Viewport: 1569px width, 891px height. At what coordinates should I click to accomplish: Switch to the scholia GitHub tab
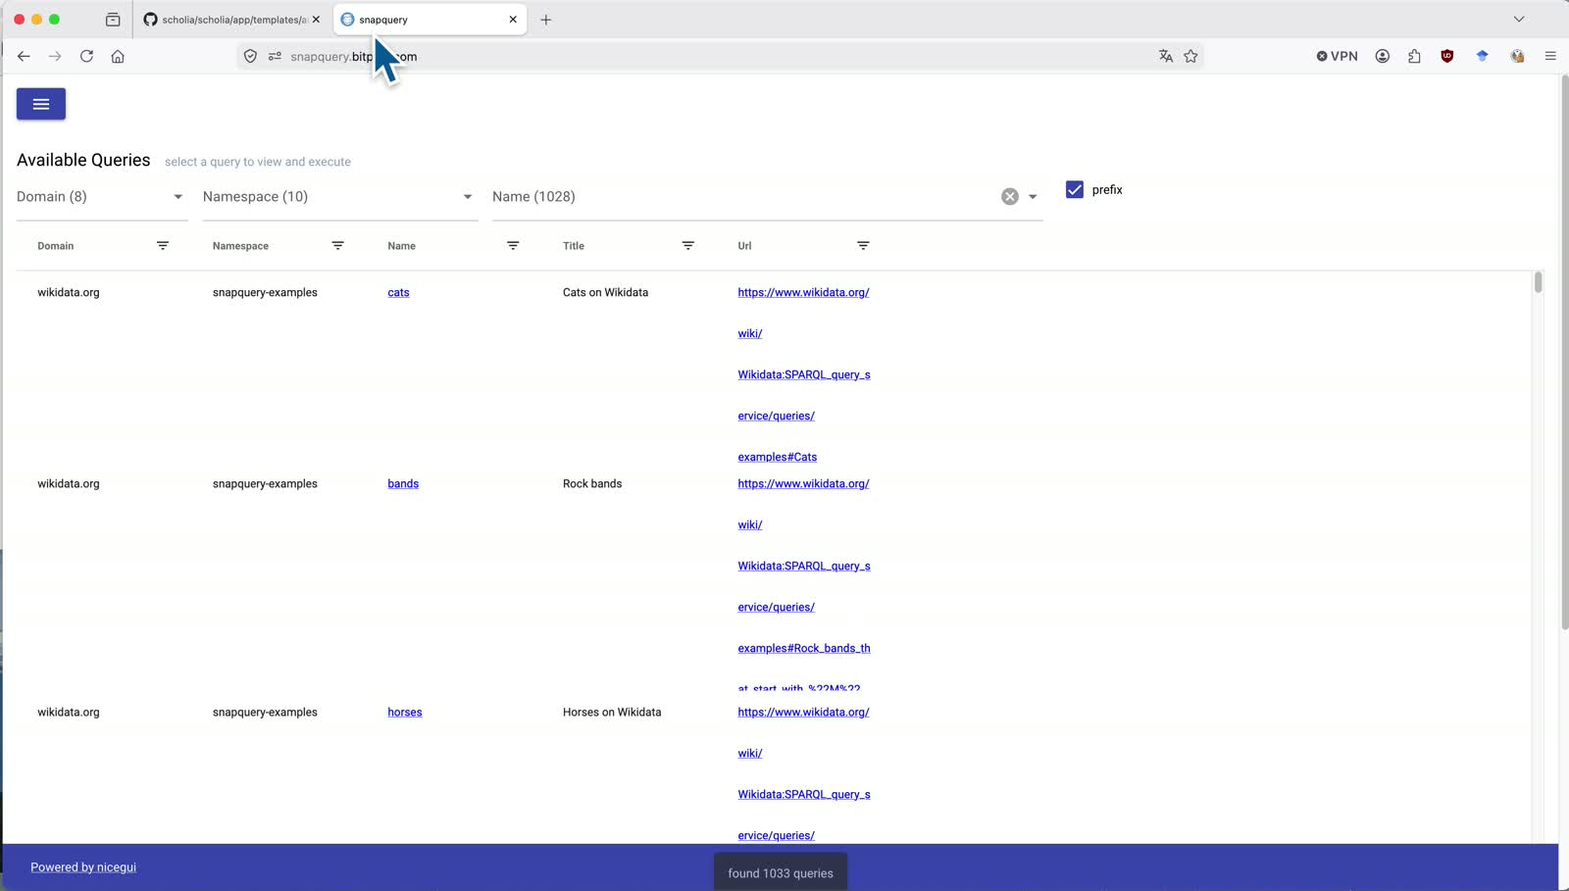coord(232,20)
